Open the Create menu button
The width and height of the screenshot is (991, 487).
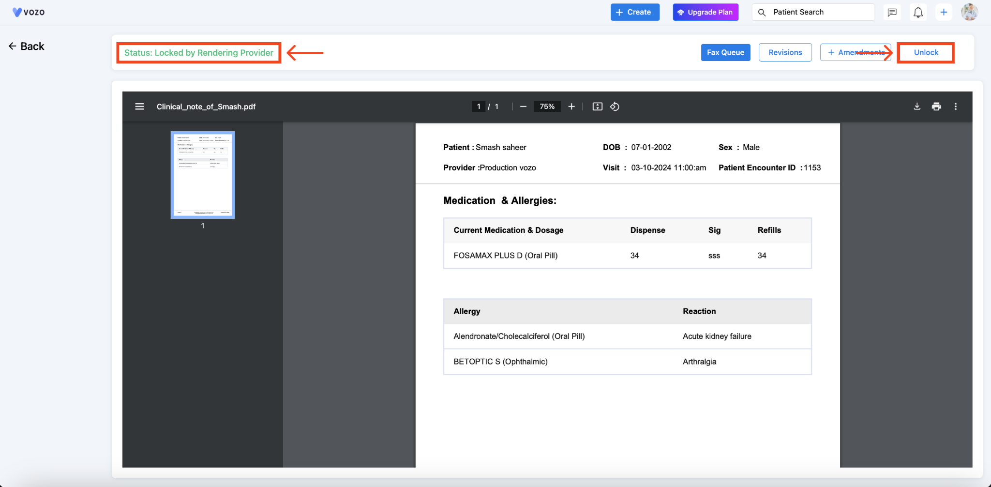tap(635, 12)
